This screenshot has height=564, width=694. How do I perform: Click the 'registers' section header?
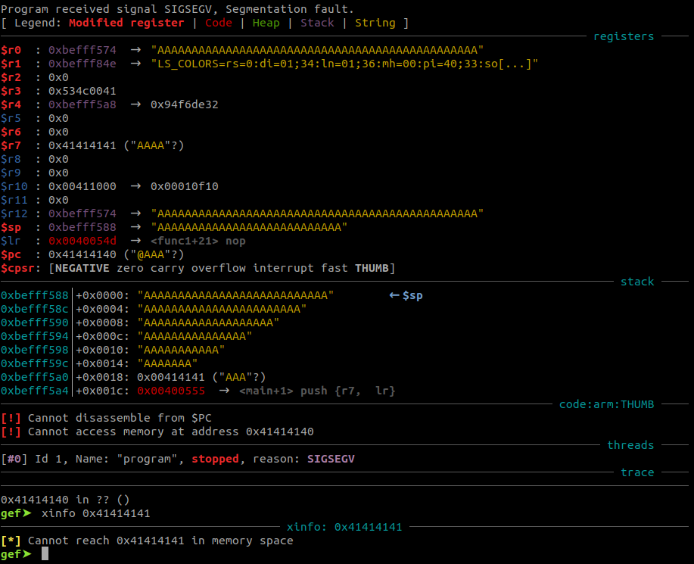pyautogui.click(x=623, y=36)
